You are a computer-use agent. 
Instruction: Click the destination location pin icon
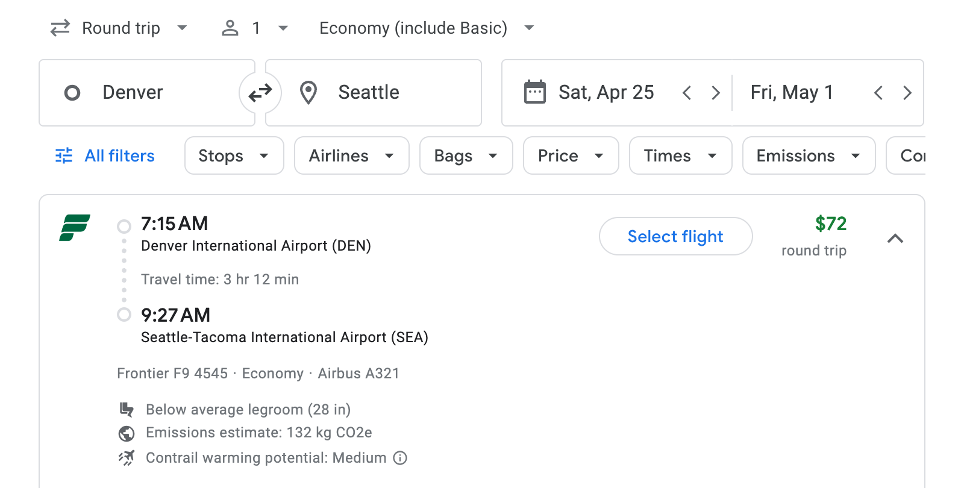click(x=308, y=92)
